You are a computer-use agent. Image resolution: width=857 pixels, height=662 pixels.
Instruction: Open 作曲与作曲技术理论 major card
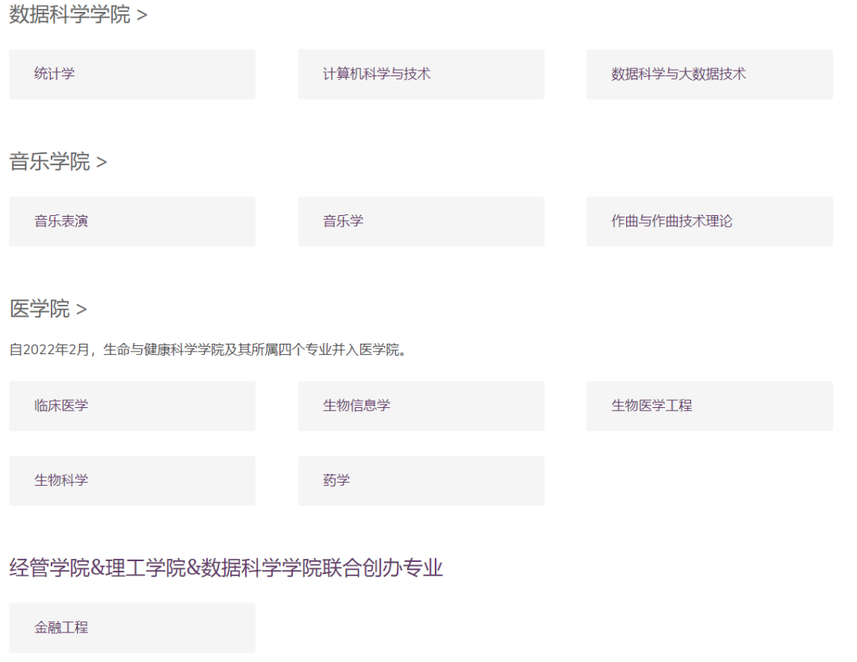[709, 221]
